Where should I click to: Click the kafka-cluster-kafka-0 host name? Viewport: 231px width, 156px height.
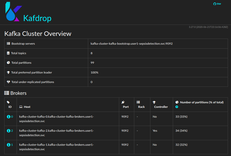pyautogui.click(x=56, y=119)
